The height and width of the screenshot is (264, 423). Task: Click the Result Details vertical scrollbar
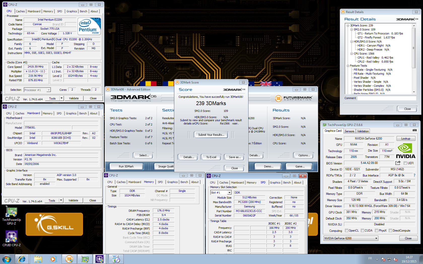[414, 58]
